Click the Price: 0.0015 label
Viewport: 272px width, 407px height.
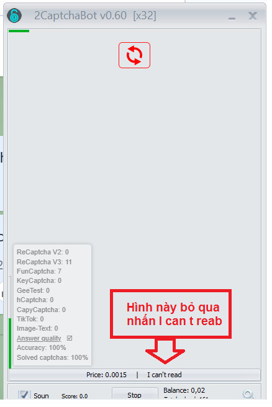click(x=107, y=375)
